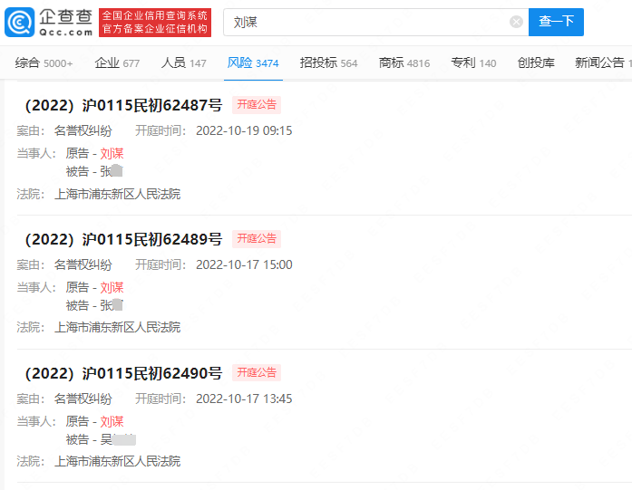
Task: Click hearing time 2022-10-19 09:15
Action: pos(244,130)
